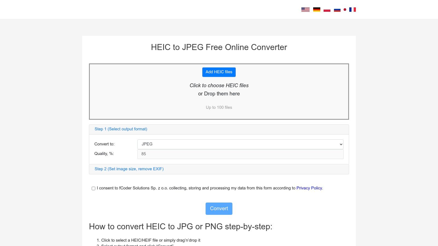Click the 'Quality, %:' label

[x=104, y=154]
